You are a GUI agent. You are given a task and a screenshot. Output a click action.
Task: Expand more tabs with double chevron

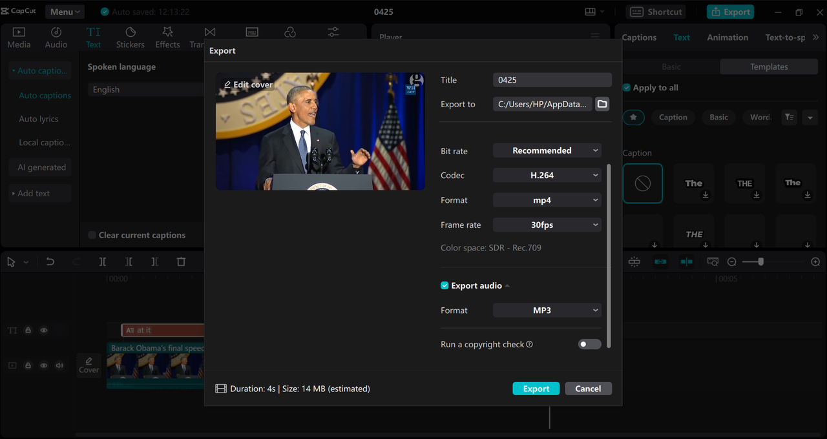pos(815,37)
